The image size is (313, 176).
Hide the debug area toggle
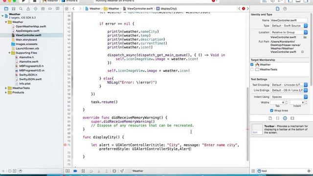point(67,171)
